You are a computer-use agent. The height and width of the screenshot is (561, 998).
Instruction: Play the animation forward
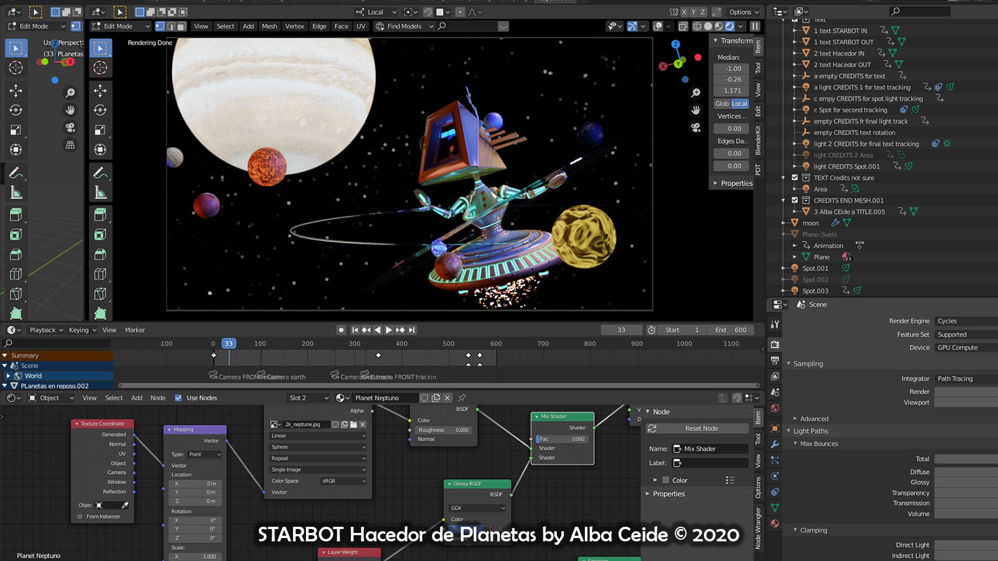pyautogui.click(x=388, y=330)
